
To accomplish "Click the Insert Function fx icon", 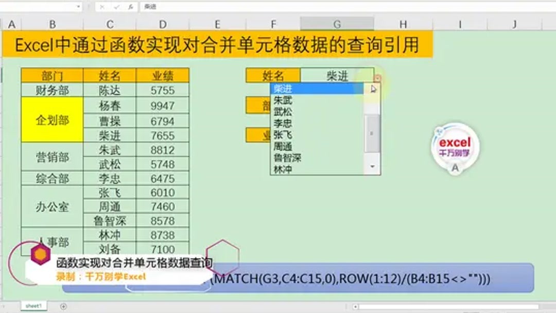I will pyautogui.click(x=131, y=7).
